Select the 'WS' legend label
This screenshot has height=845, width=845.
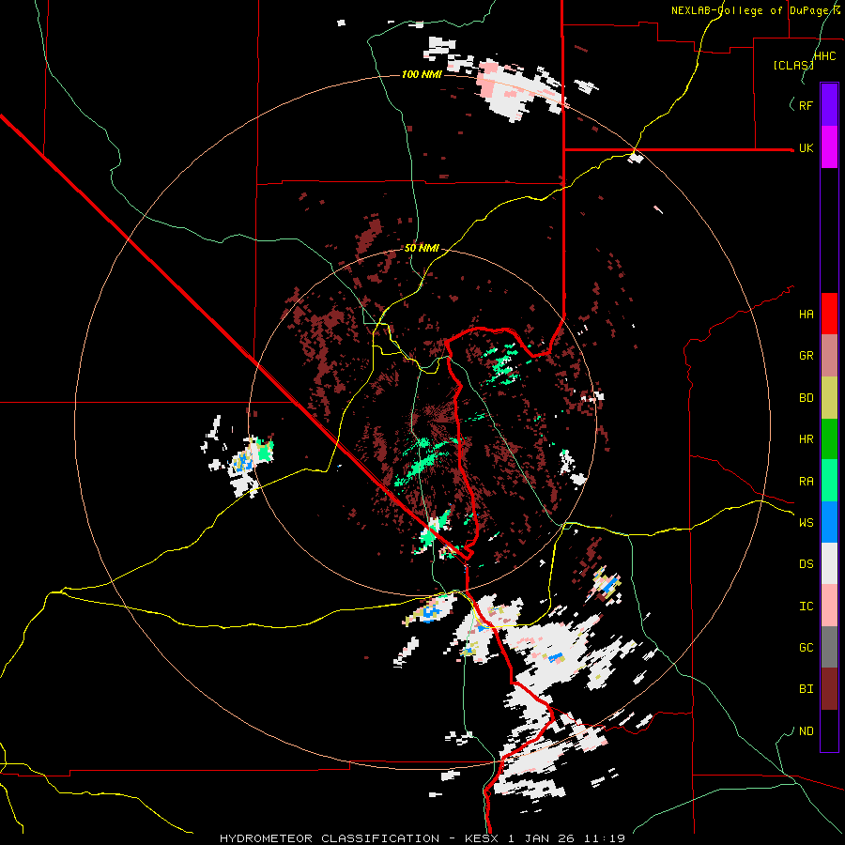coord(806,523)
